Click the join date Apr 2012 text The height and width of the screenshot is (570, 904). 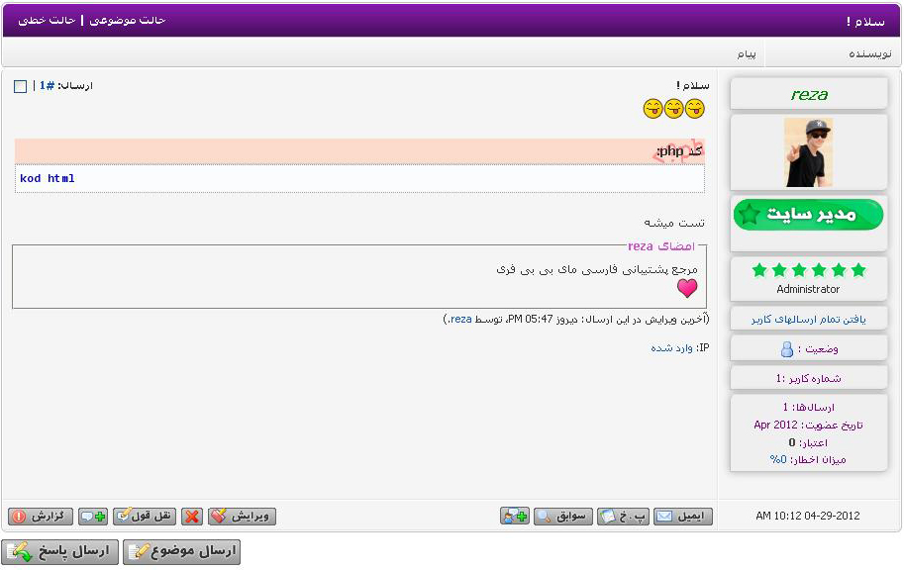point(808,425)
